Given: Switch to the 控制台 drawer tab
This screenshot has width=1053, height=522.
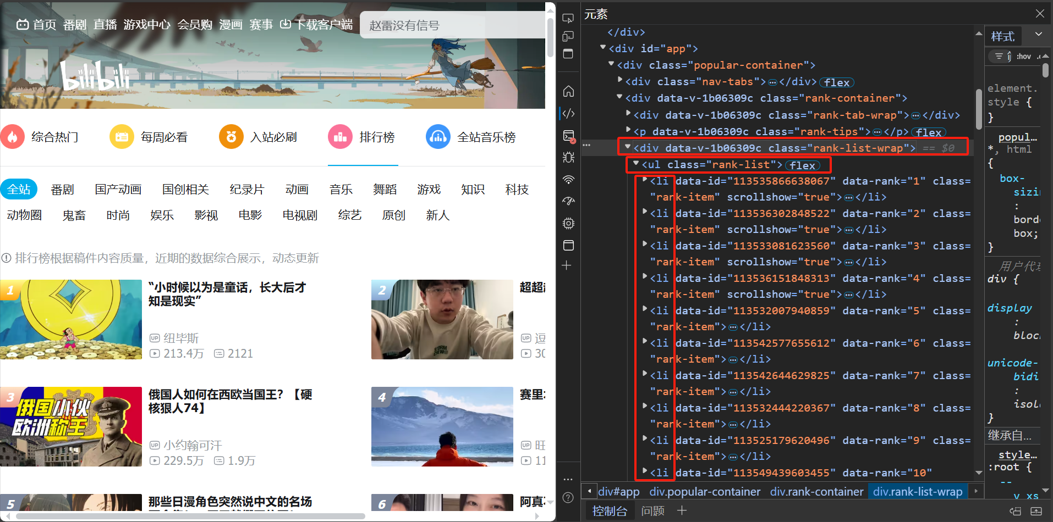Looking at the screenshot, I should coord(610,511).
